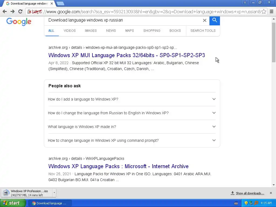Click Show all downloads link
The height and width of the screenshot is (207, 276).
click(x=250, y=193)
